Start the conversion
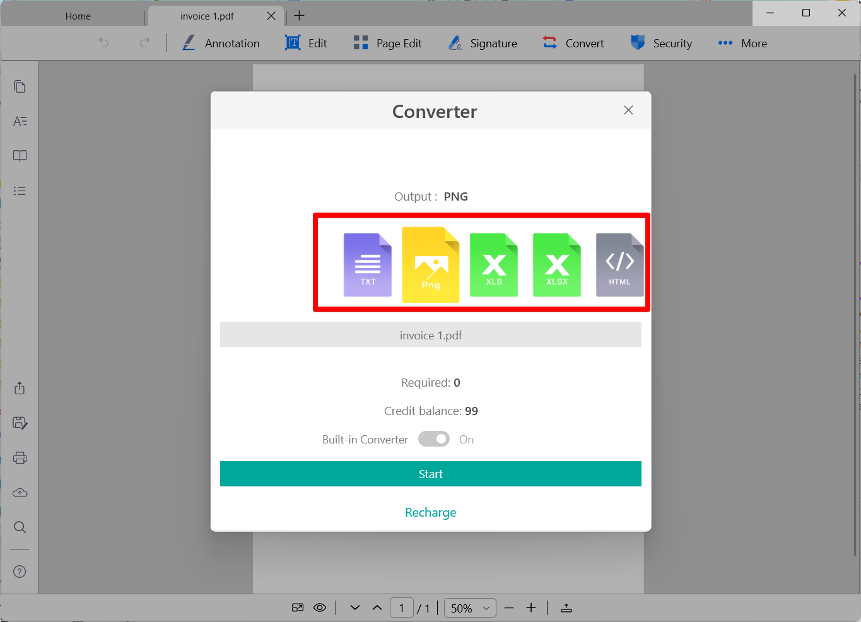 click(431, 474)
